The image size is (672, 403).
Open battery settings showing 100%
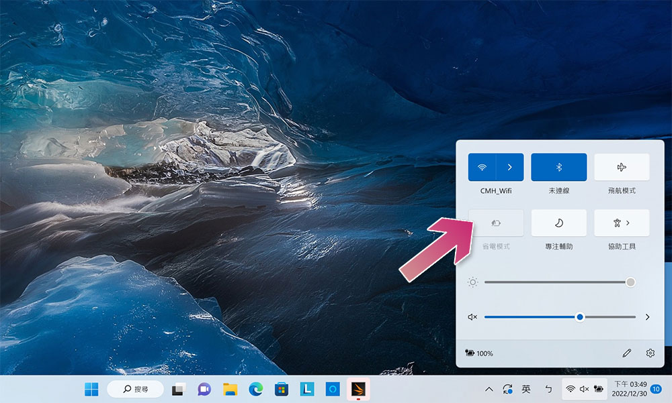(x=479, y=353)
